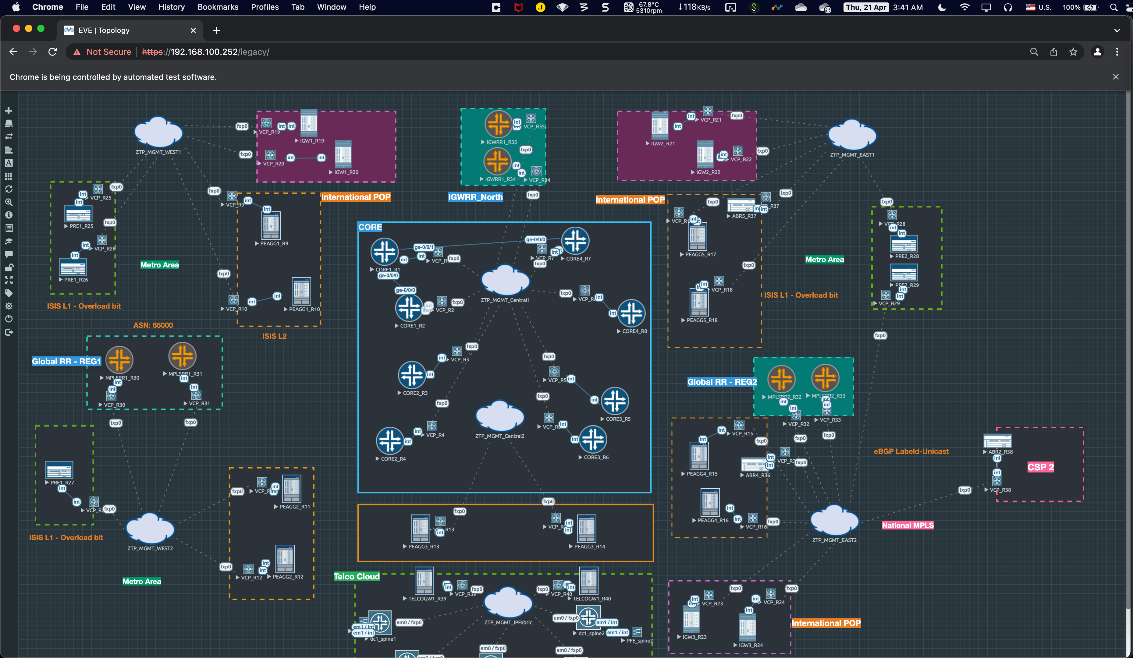Dismiss the automated test software banner
1133x658 pixels.
(x=1115, y=77)
